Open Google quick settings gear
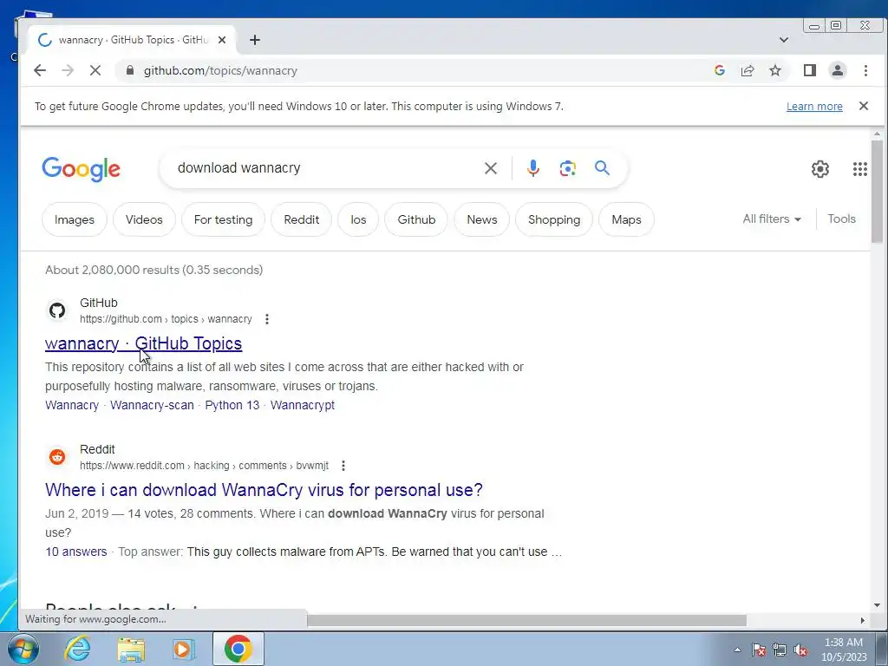888x666 pixels. click(820, 169)
